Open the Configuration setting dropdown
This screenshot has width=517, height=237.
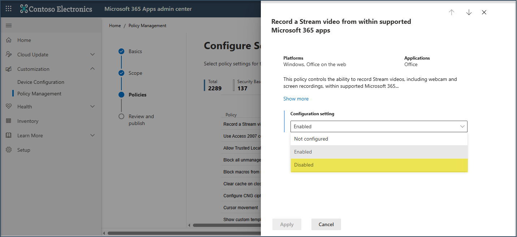click(x=379, y=126)
